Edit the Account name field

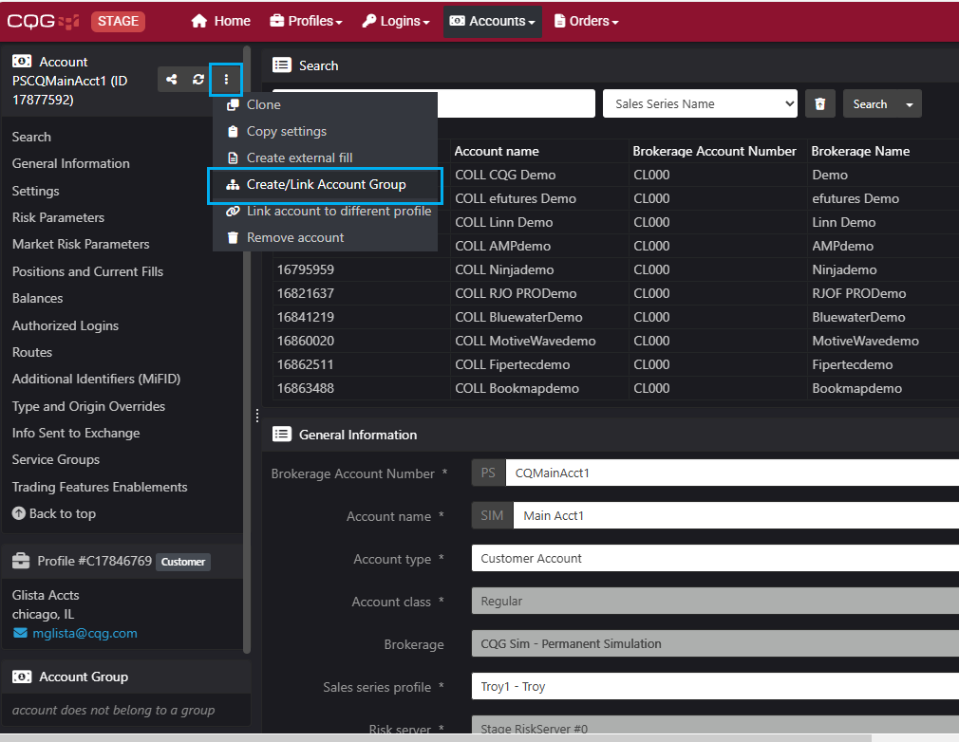click(737, 516)
